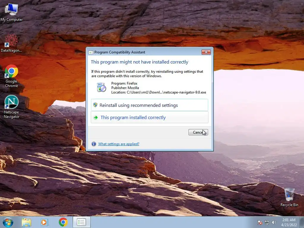304x228 pixels.
Task: Select the Google Chrome desktop shortcut
Action: (12, 76)
